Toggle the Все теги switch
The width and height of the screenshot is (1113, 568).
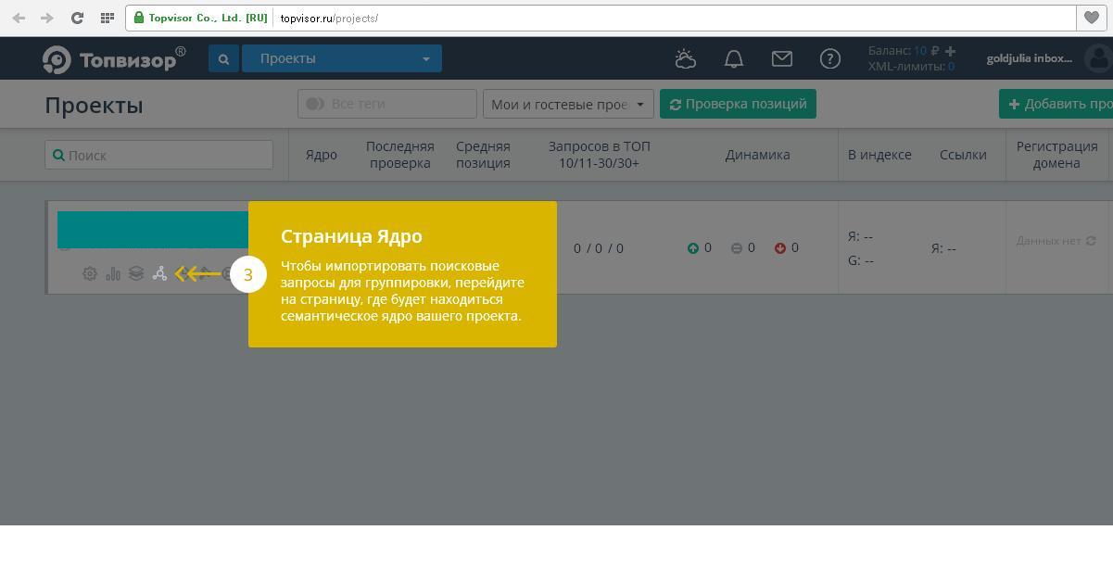315,104
